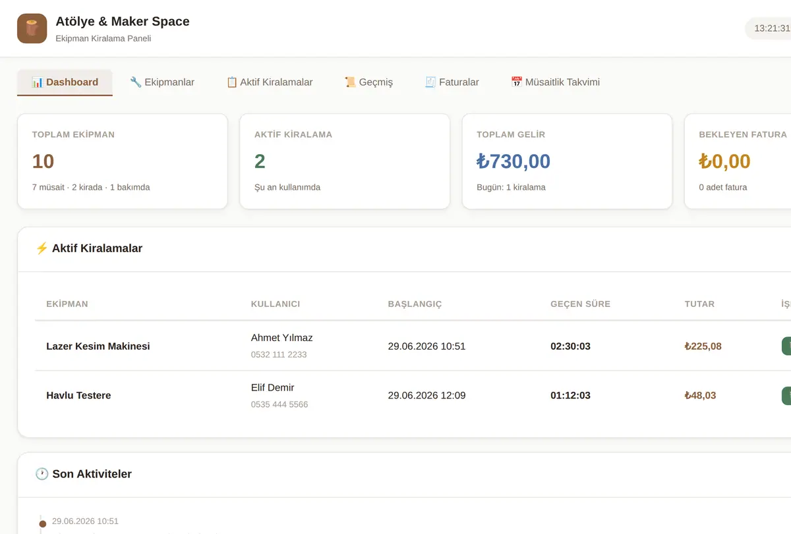Show the Müsaitlik Takvimi tab
Viewport: 791px width, 534px height.
tap(555, 82)
